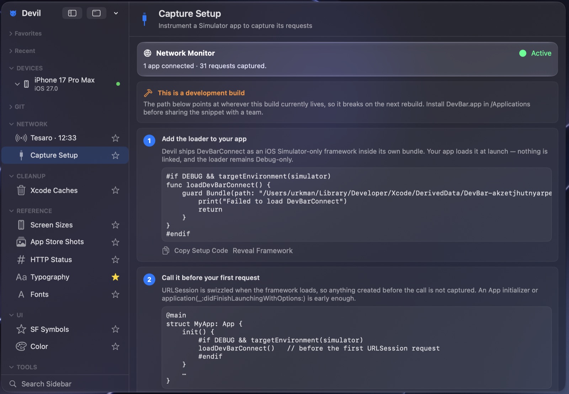Screen dimensions: 569x394
Task: Open HTTP Status reference
Action: pyautogui.click(x=65, y=260)
